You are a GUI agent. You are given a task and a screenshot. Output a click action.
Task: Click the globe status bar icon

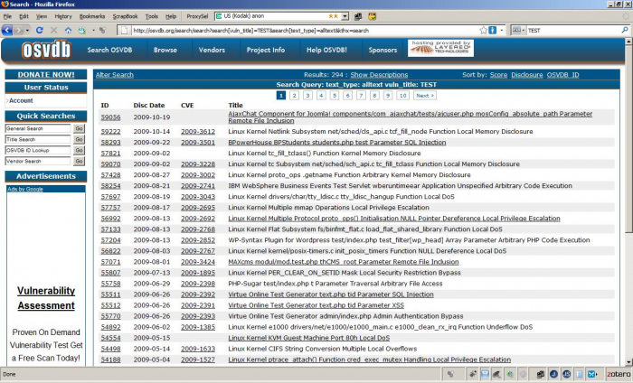coord(510,374)
